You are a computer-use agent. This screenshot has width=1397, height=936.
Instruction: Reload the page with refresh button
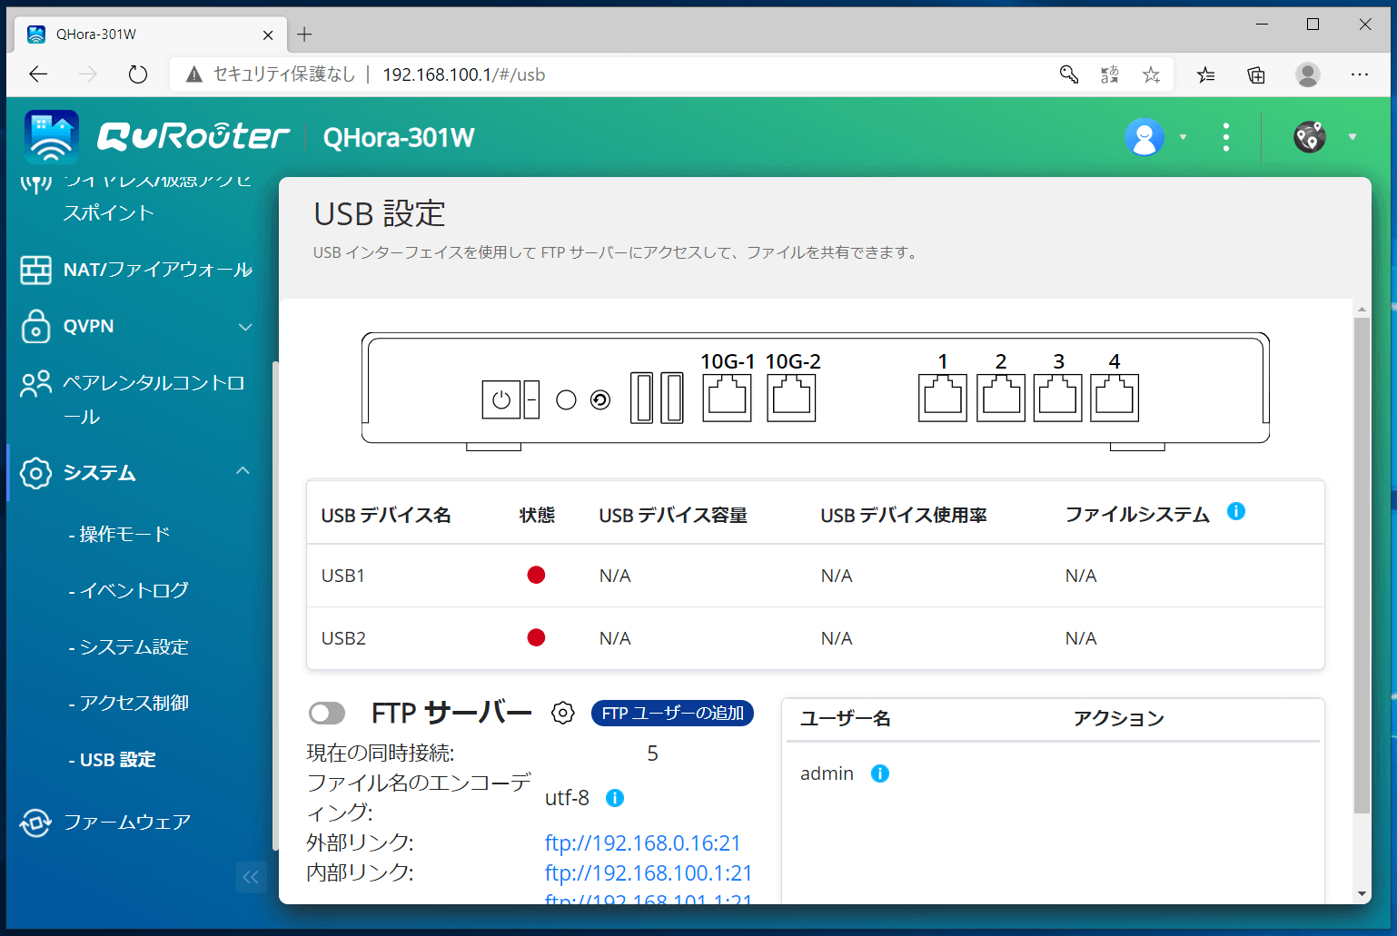click(138, 74)
